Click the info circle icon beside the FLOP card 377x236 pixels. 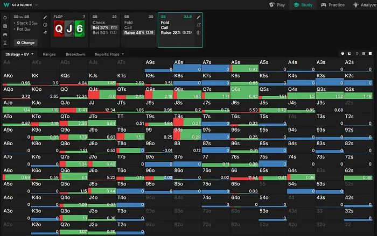pyautogui.click(x=45, y=25)
